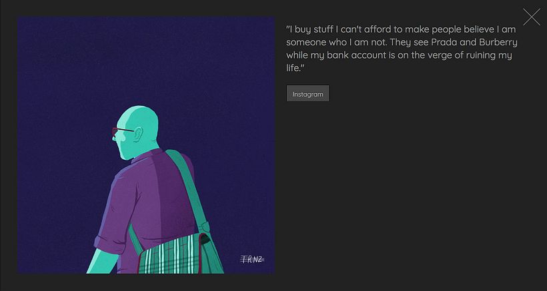The image size is (547, 291).
Task: Click the man's teal forearm
Action: point(102,262)
